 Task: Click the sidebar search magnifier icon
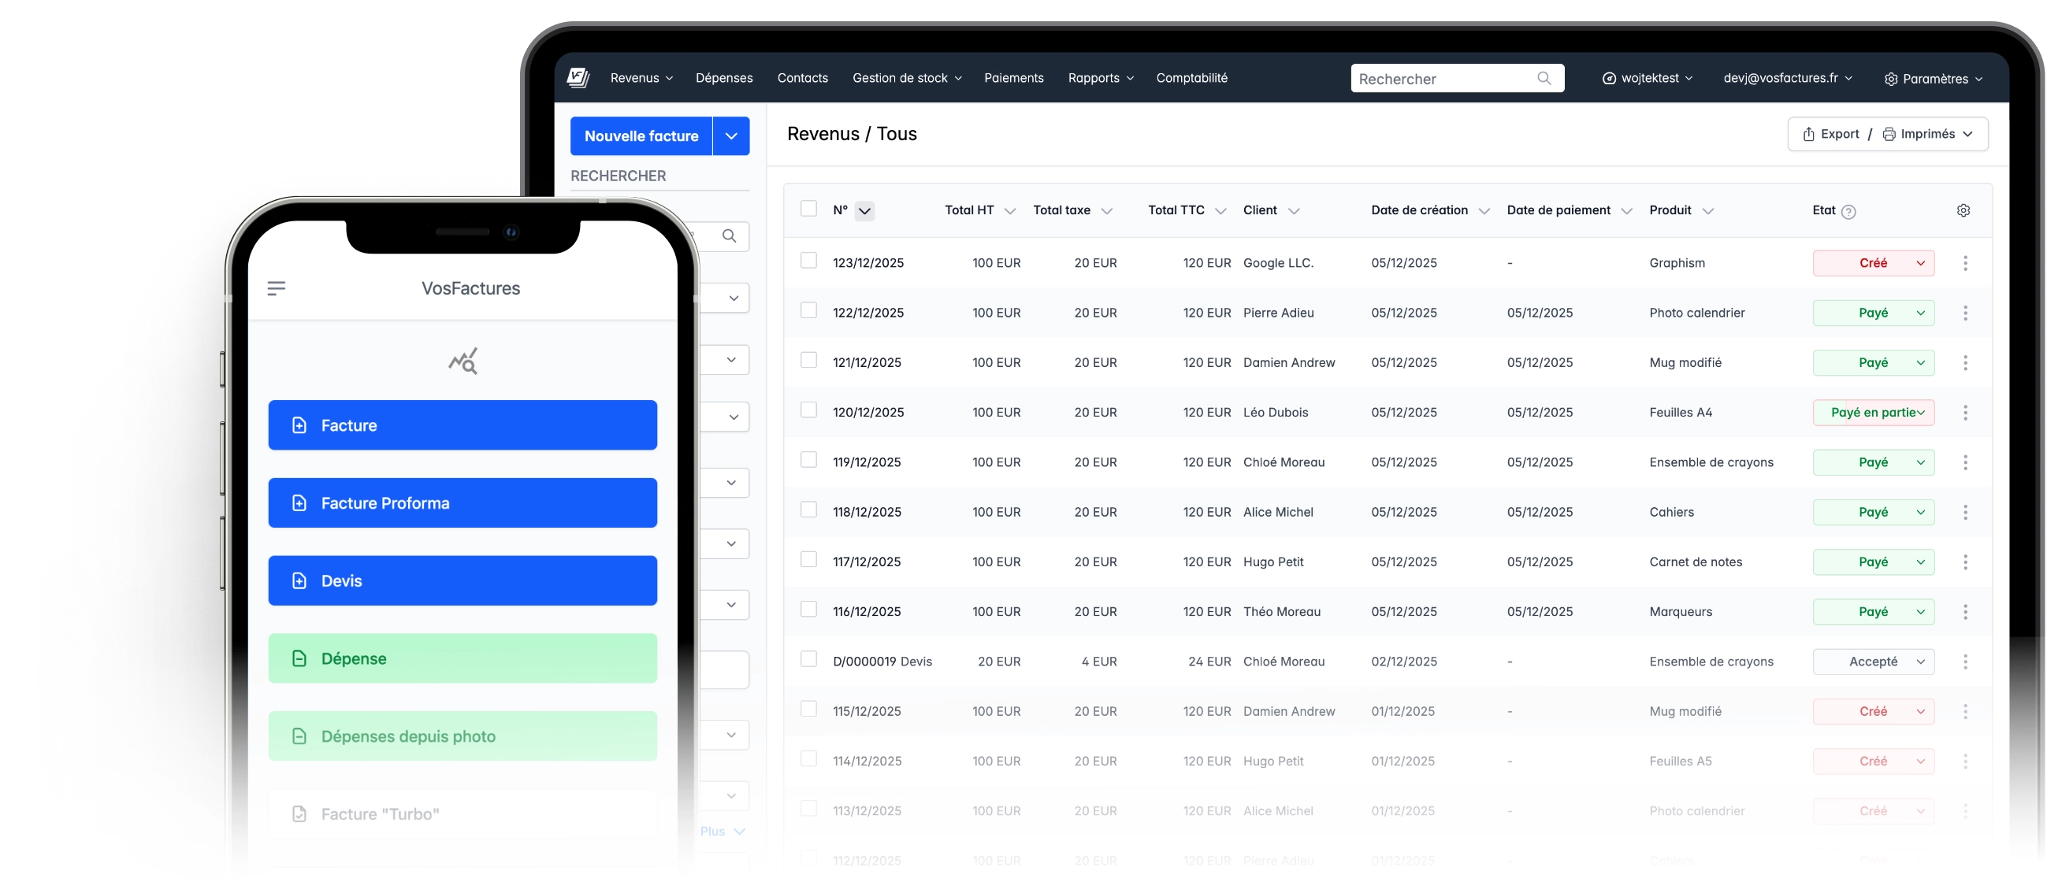(729, 236)
